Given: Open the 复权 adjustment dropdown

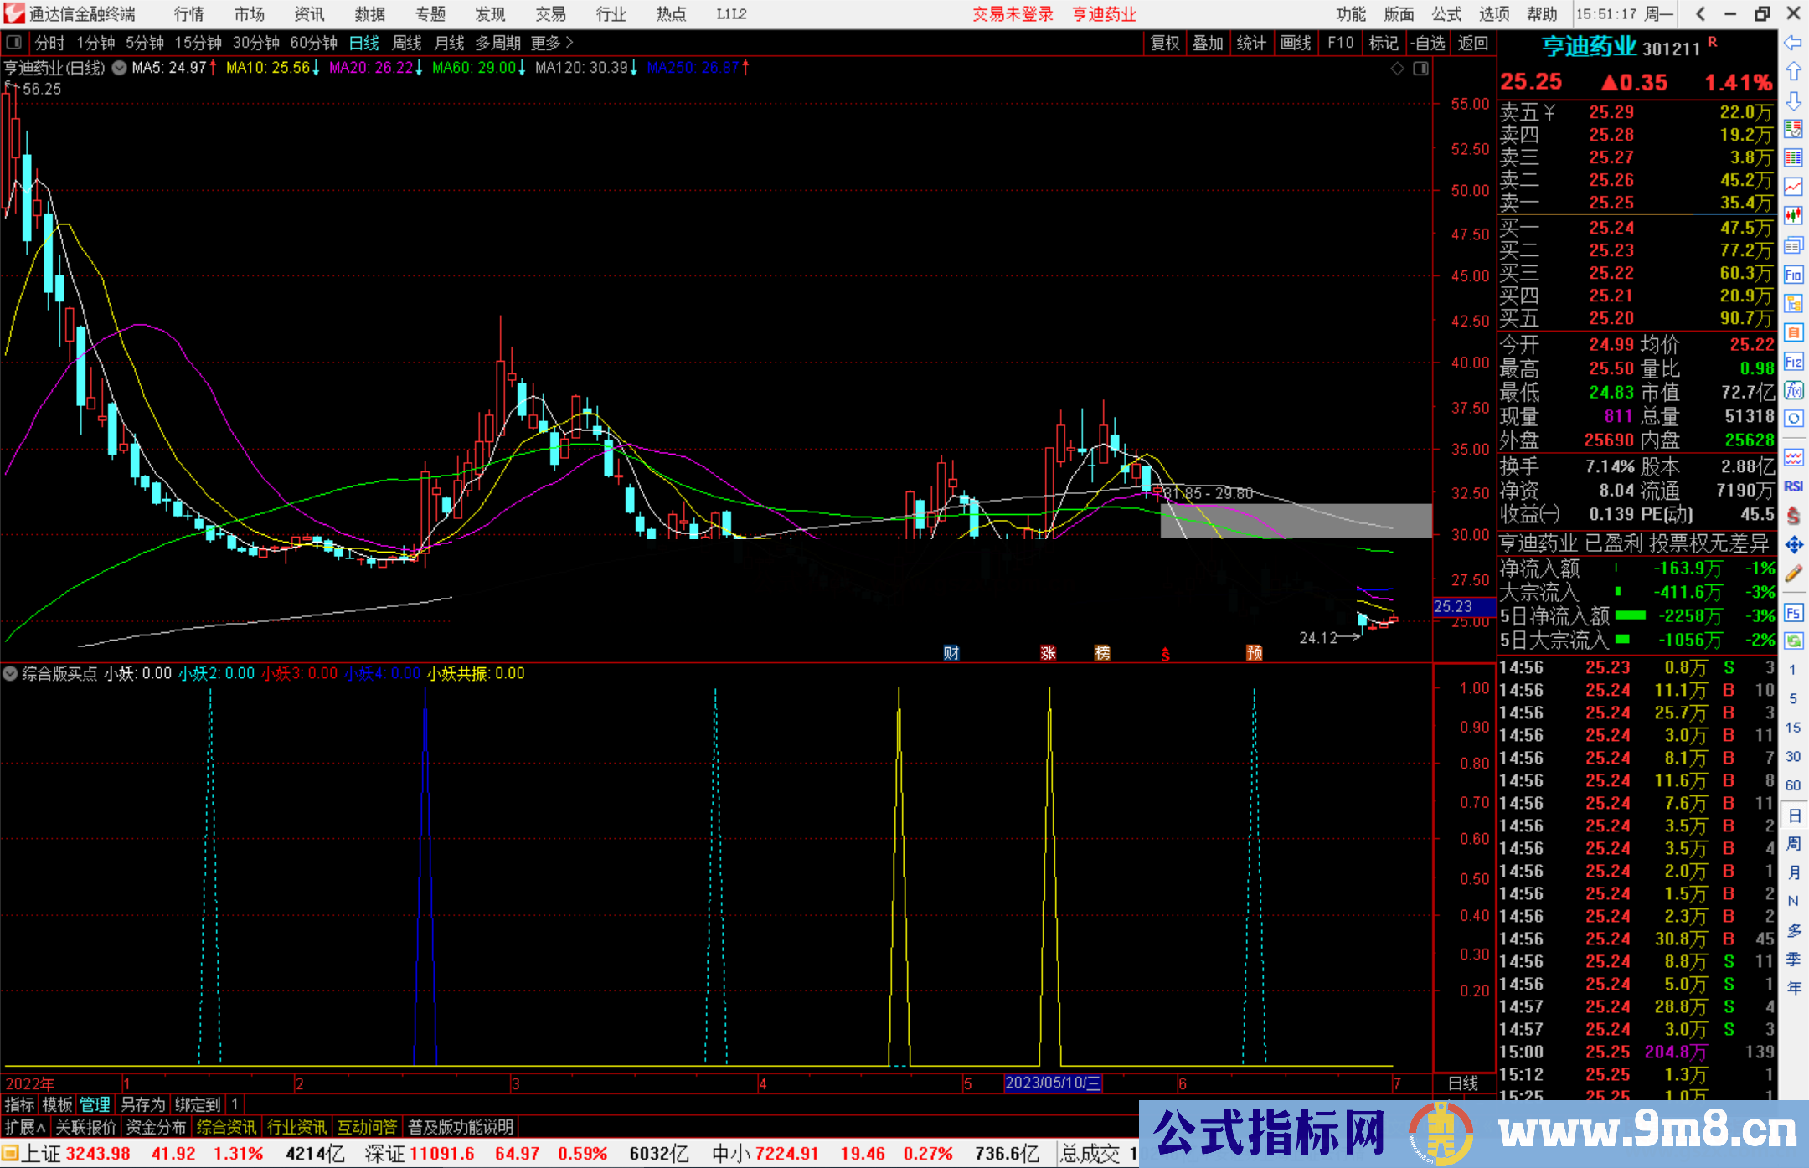Looking at the screenshot, I should click(x=1165, y=43).
